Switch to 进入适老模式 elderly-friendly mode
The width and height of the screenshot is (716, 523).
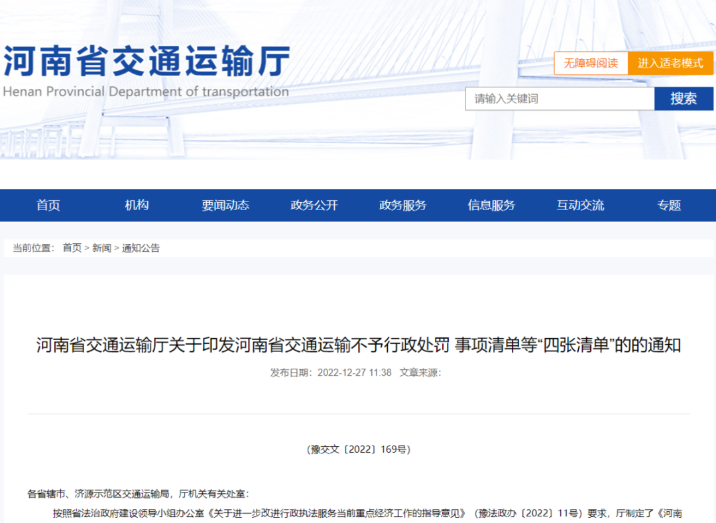tap(670, 63)
